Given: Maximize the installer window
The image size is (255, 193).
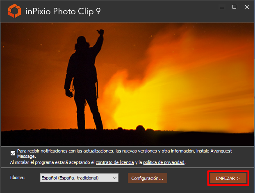Looking at the screenshot, I should 234,7.
